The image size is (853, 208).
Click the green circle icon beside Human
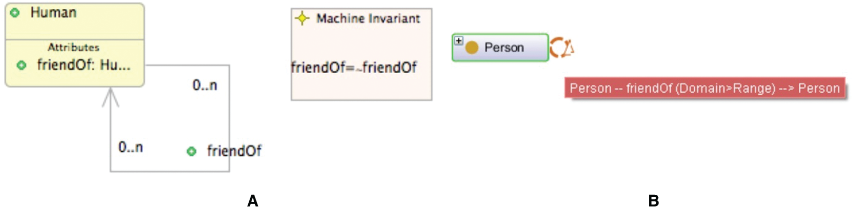pyautogui.click(x=15, y=13)
